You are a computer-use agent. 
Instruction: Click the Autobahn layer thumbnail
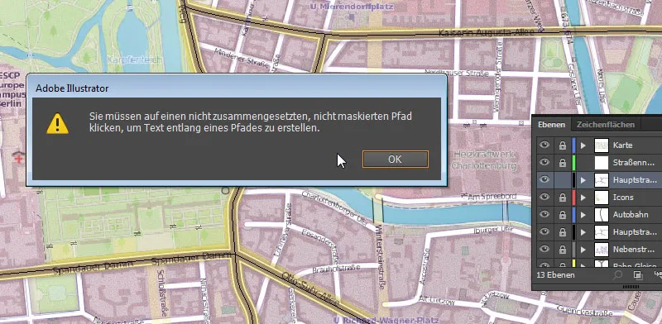[602, 215]
